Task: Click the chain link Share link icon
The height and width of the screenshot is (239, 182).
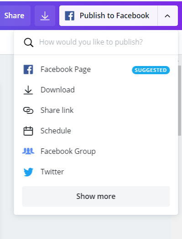Action: pos(28,110)
